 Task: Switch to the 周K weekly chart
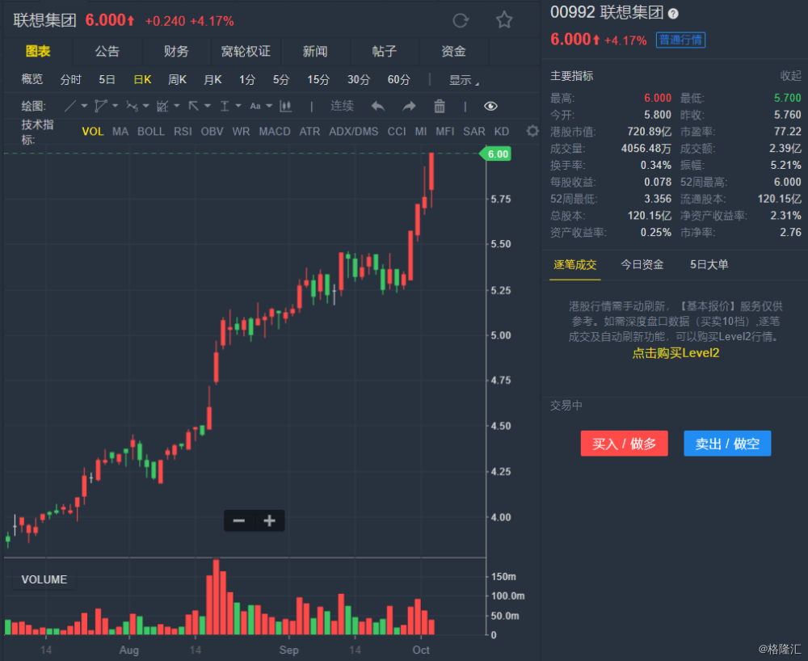point(177,80)
